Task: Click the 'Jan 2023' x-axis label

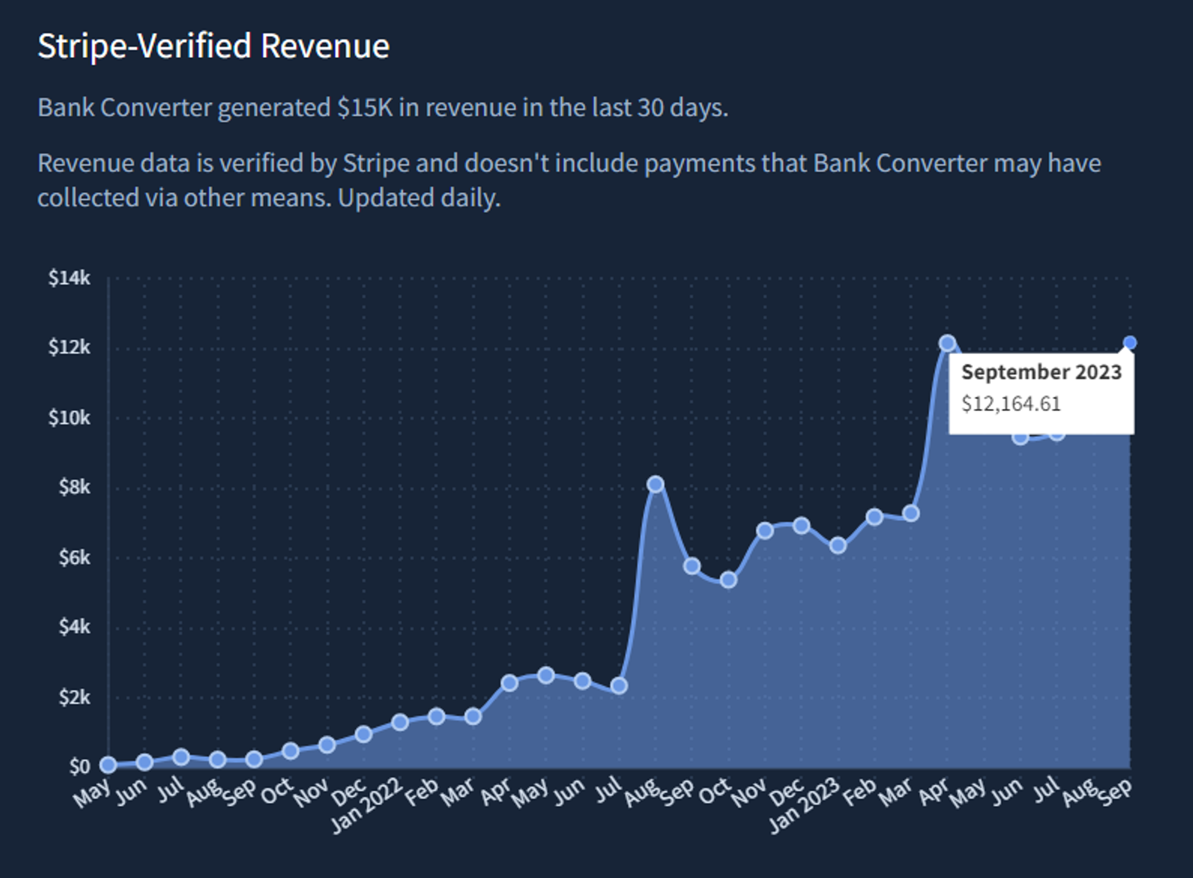Action: (806, 806)
